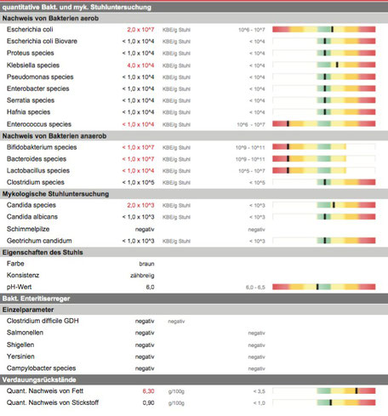
Task: Click the pH reference range '6,0 - 6,5'
Action: tap(255, 288)
